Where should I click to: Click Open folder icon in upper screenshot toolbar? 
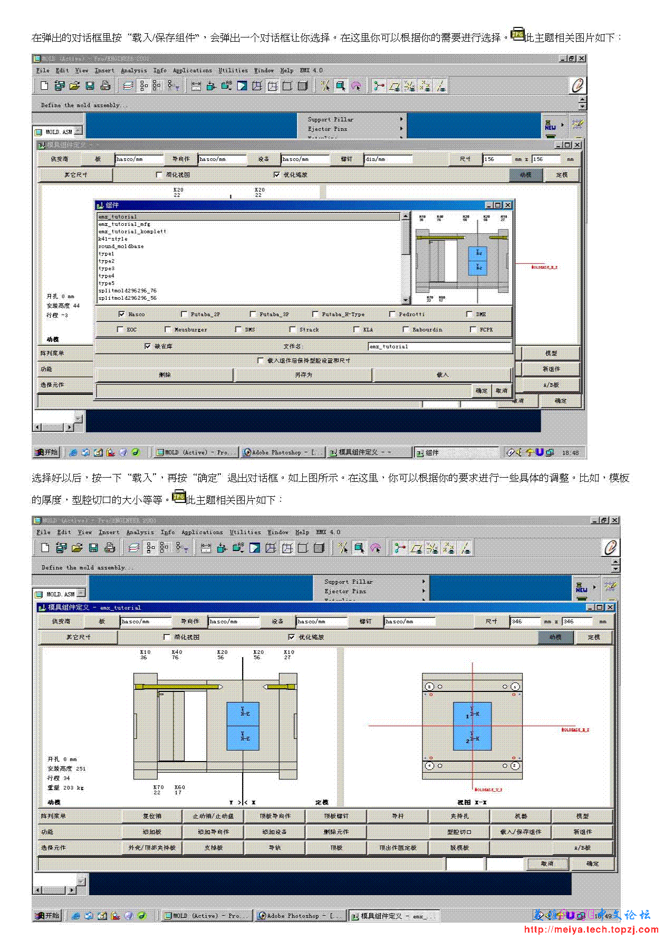[x=74, y=86]
